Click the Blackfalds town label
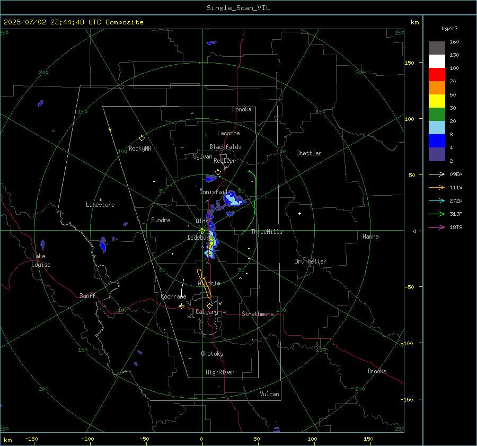Image resolution: width=477 pixels, height=446 pixels. [x=225, y=147]
